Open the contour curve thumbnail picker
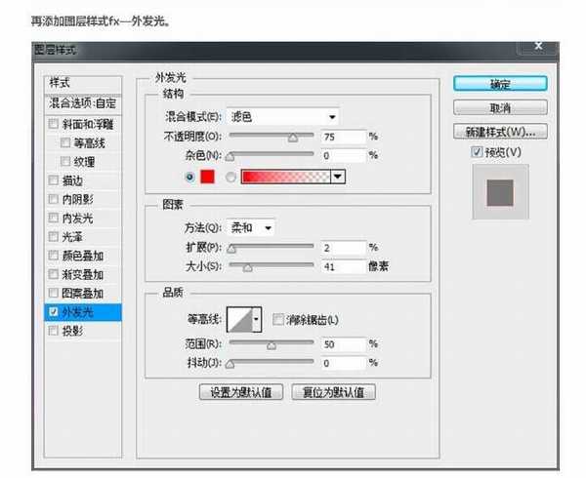The height and width of the screenshot is (478, 586). pyautogui.click(x=238, y=319)
